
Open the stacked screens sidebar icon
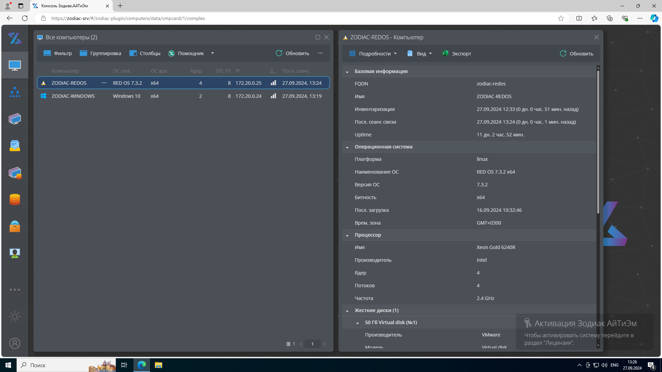tap(15, 119)
